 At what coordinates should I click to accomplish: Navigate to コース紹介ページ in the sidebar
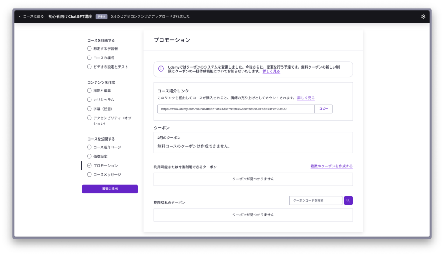coord(107,147)
